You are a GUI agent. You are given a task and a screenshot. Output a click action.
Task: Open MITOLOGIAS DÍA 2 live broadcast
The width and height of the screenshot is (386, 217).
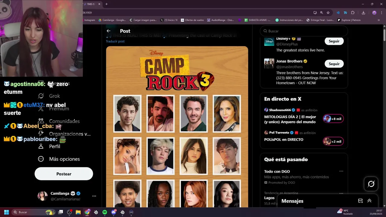tap(290, 119)
